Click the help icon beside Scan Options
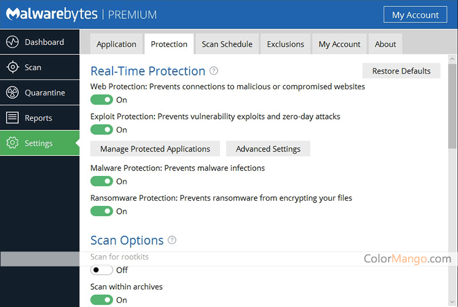The height and width of the screenshot is (307, 458). (x=172, y=240)
